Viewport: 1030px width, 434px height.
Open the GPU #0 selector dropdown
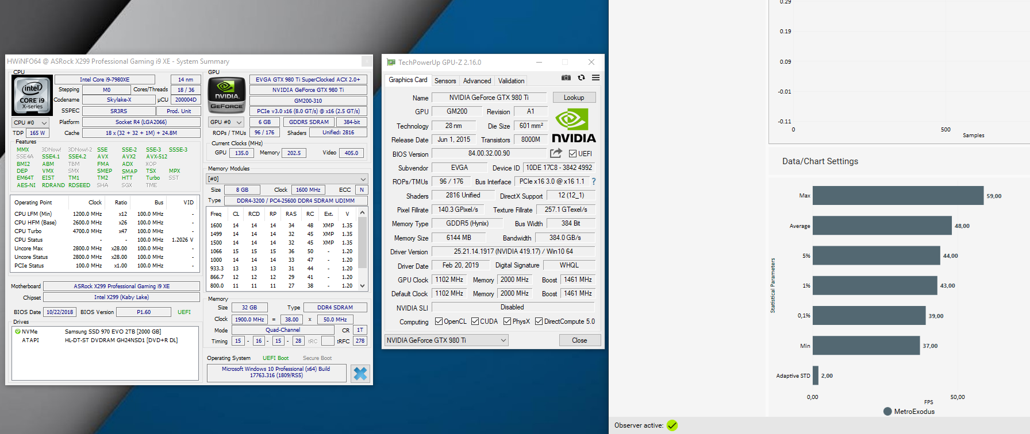point(226,122)
